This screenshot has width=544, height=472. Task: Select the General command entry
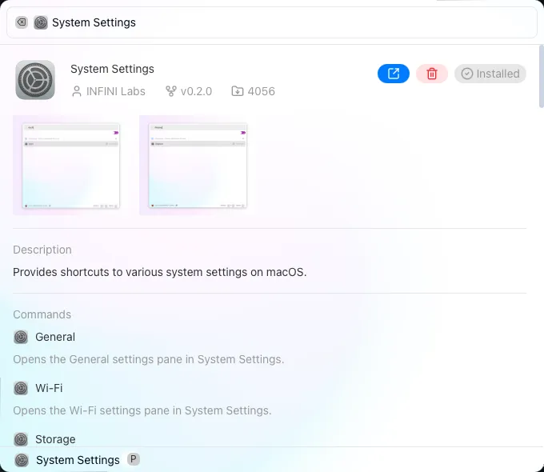pos(55,338)
